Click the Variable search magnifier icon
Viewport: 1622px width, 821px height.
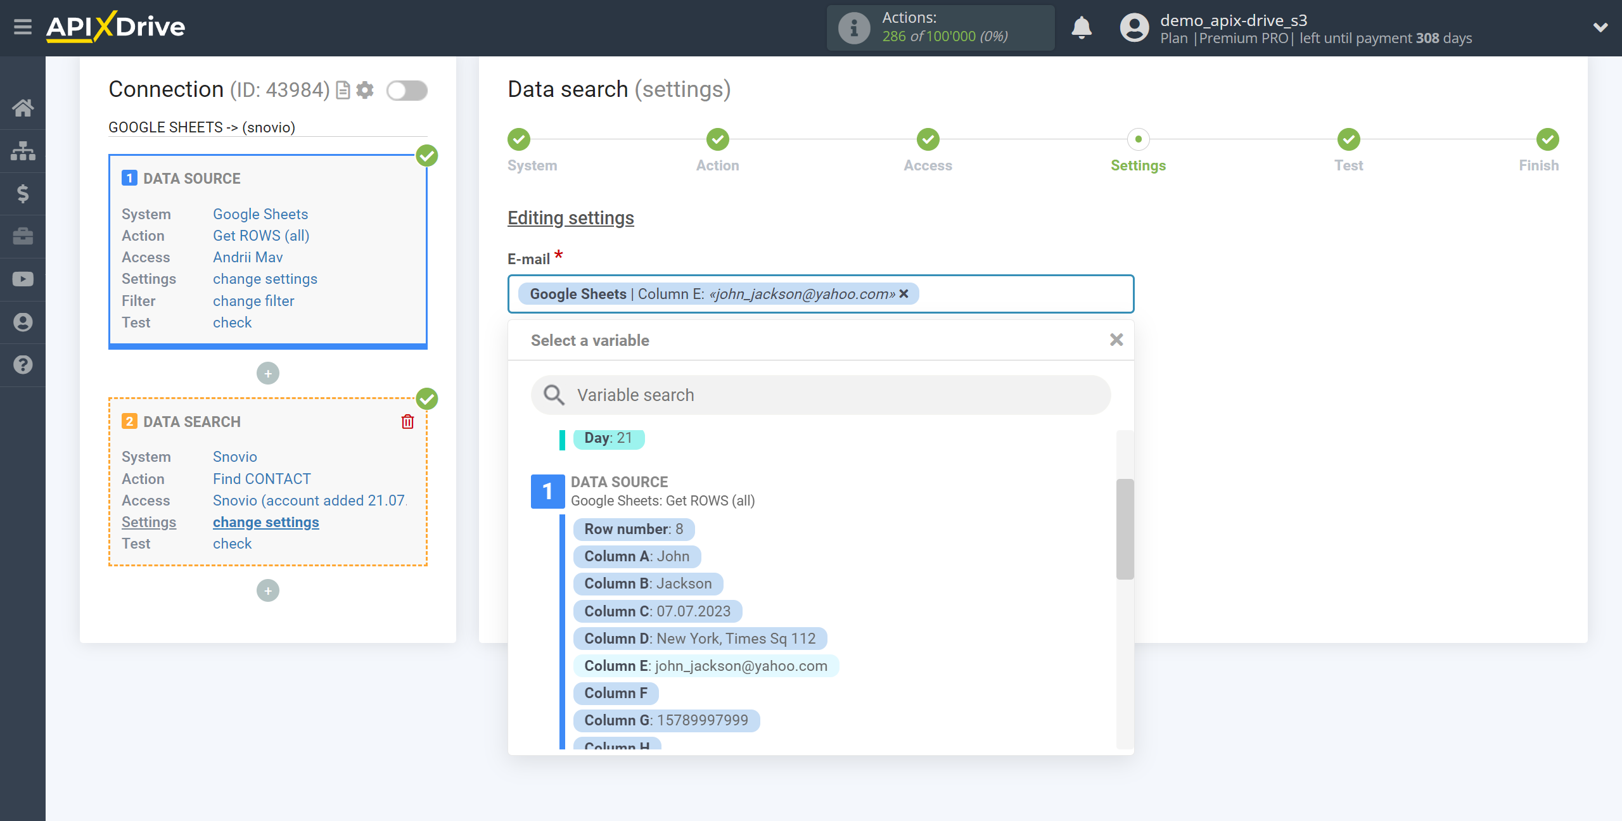554,395
